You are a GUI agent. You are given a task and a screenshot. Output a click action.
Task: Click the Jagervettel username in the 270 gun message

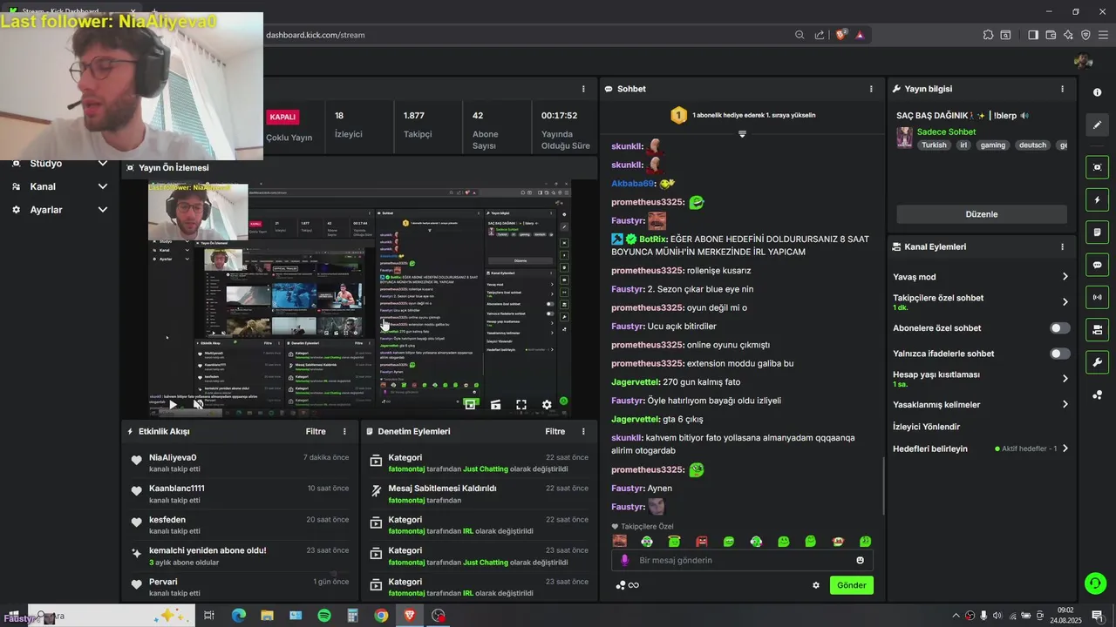coord(636,381)
